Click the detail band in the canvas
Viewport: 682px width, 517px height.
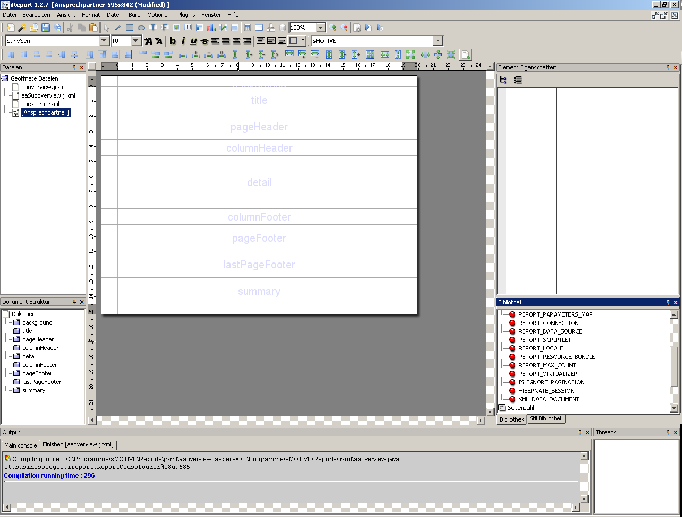(x=259, y=182)
